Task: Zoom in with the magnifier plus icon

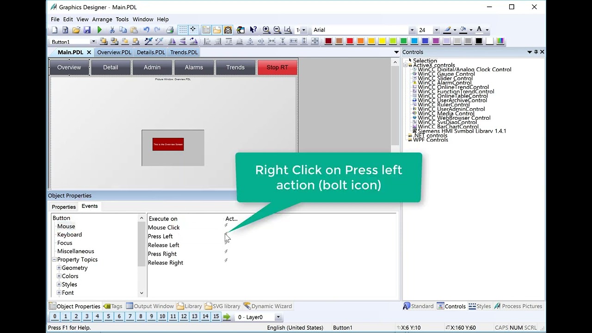Action: pos(266,30)
